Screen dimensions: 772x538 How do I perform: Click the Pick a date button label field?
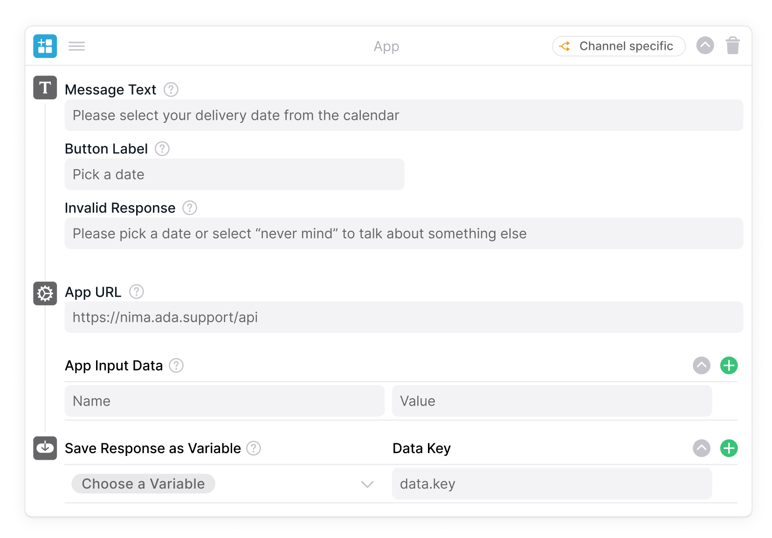[234, 174]
